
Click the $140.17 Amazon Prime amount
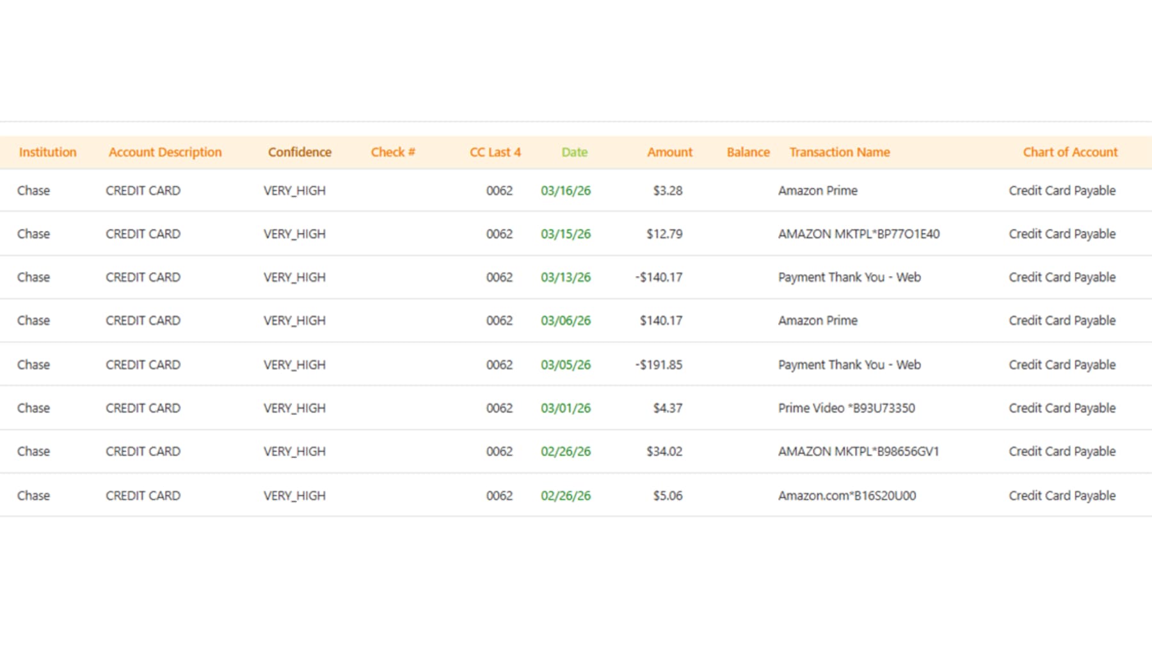pos(661,320)
